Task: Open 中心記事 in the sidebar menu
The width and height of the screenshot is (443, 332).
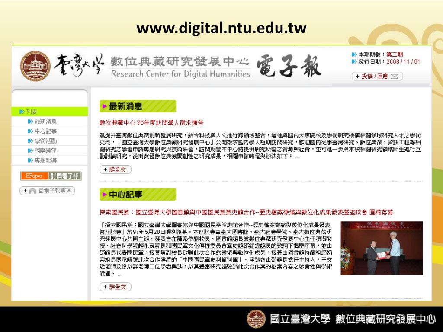Action: (45, 131)
